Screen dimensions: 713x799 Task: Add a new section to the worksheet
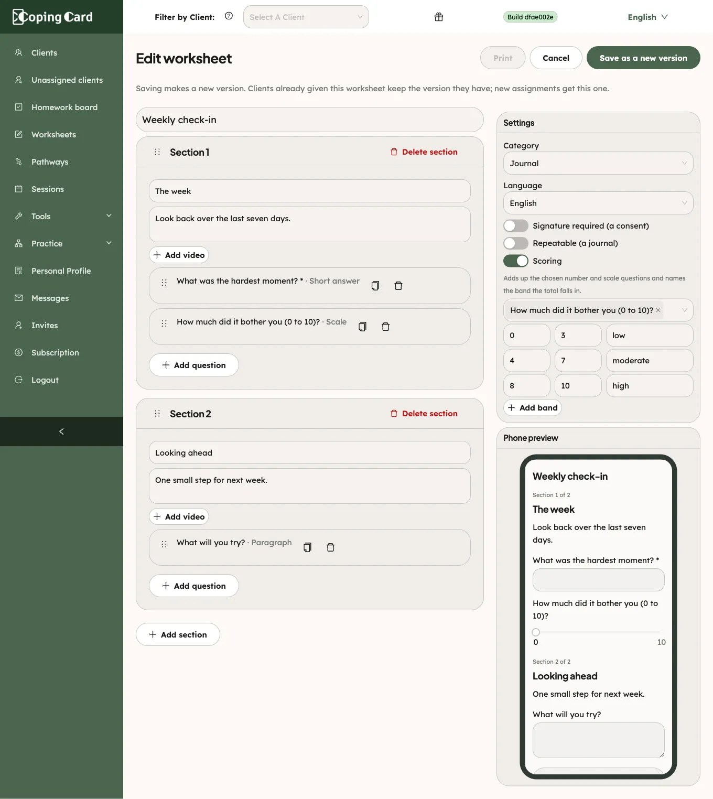point(178,634)
